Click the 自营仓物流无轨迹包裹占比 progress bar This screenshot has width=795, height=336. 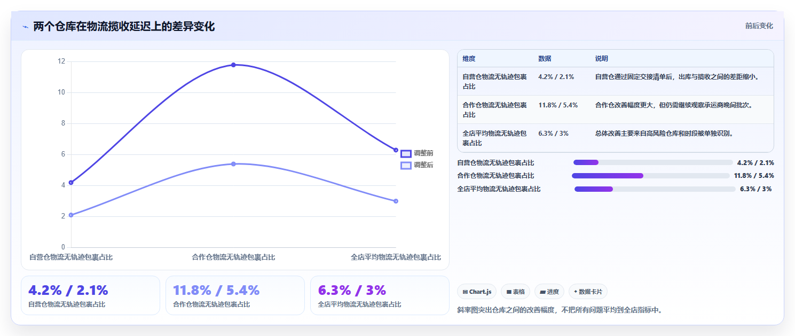pyautogui.click(x=652, y=162)
